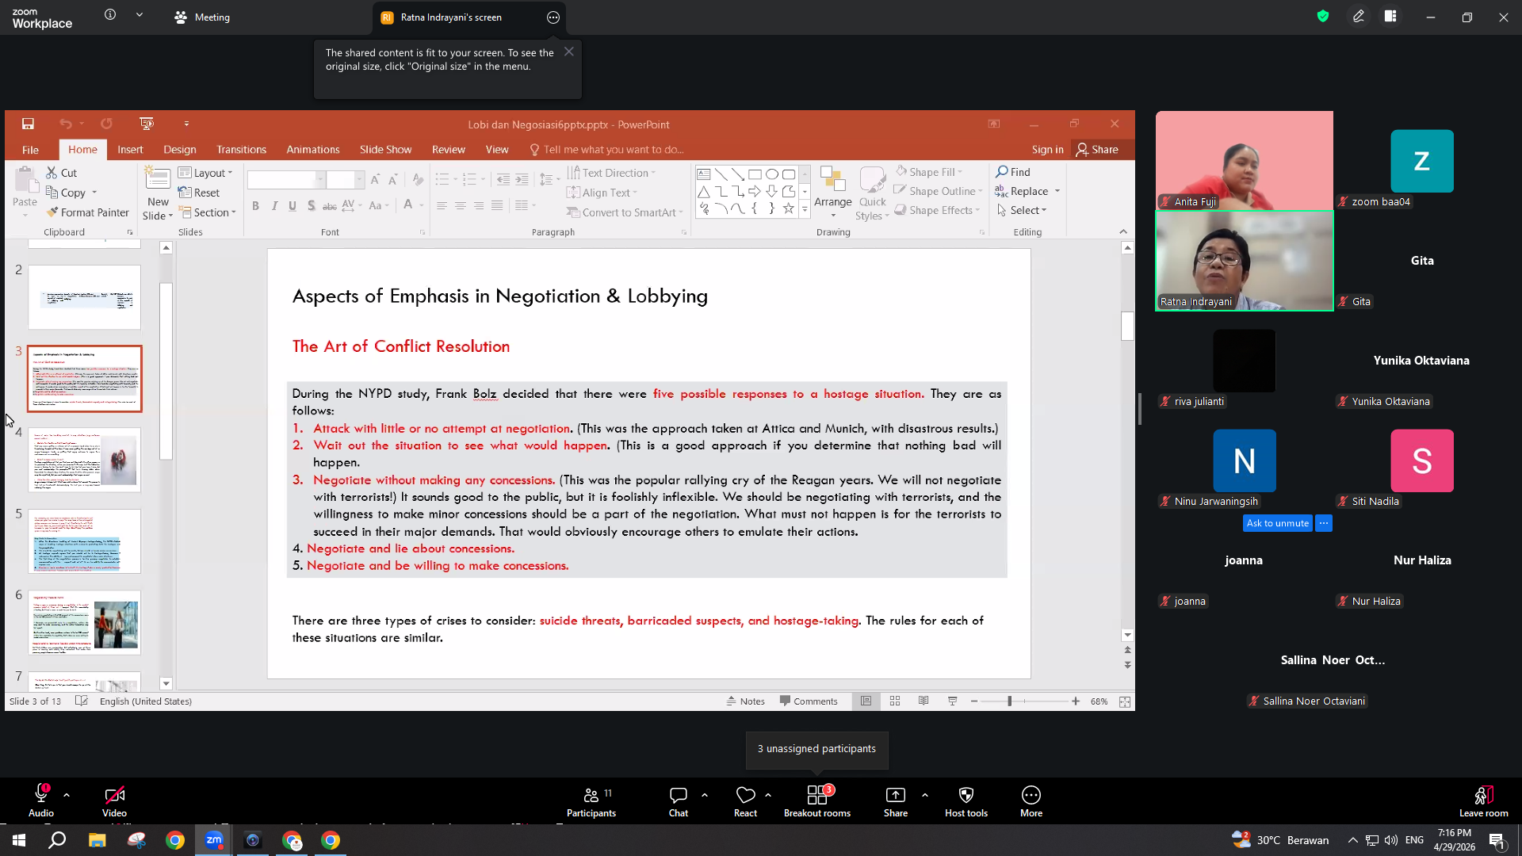
Task: Open Ratna Indrayani's screen options menu
Action: 553,17
